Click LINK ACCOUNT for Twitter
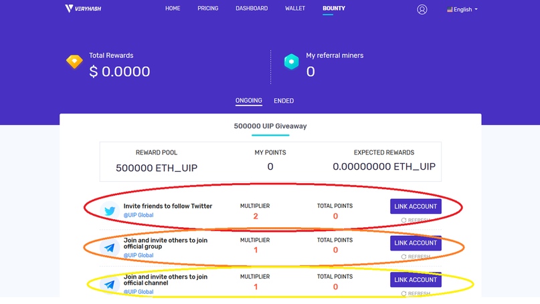 click(416, 206)
